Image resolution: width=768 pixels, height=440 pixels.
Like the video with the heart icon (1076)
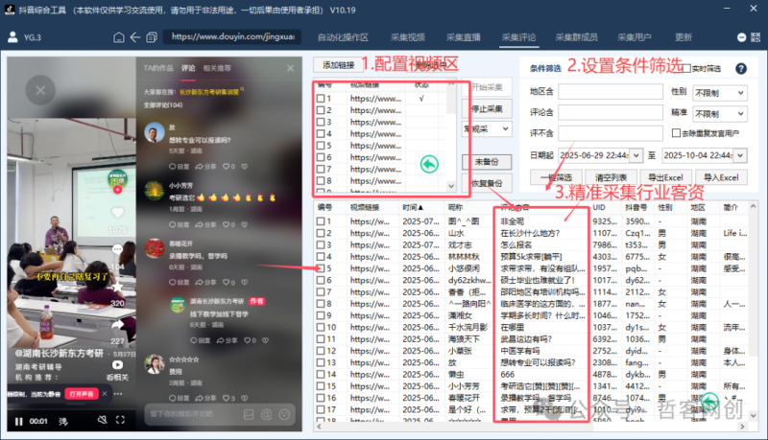(117, 213)
